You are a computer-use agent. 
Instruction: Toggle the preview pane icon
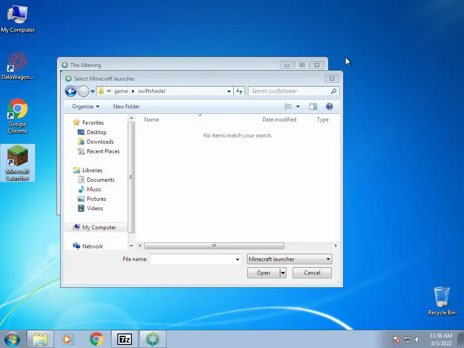pos(313,106)
